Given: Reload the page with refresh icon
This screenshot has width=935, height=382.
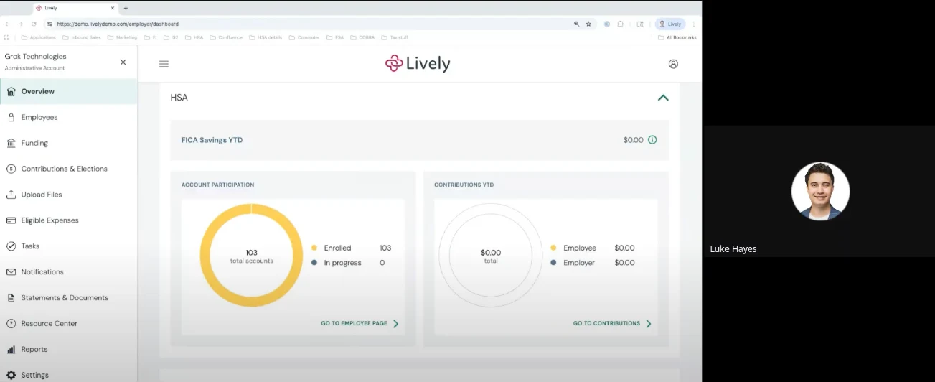Looking at the screenshot, I should (34, 24).
